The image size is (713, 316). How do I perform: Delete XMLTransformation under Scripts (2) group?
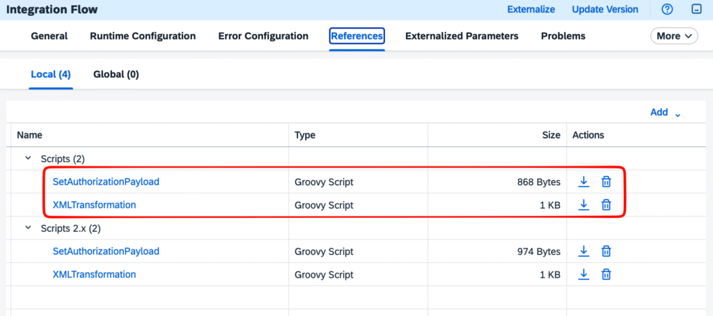(x=606, y=205)
